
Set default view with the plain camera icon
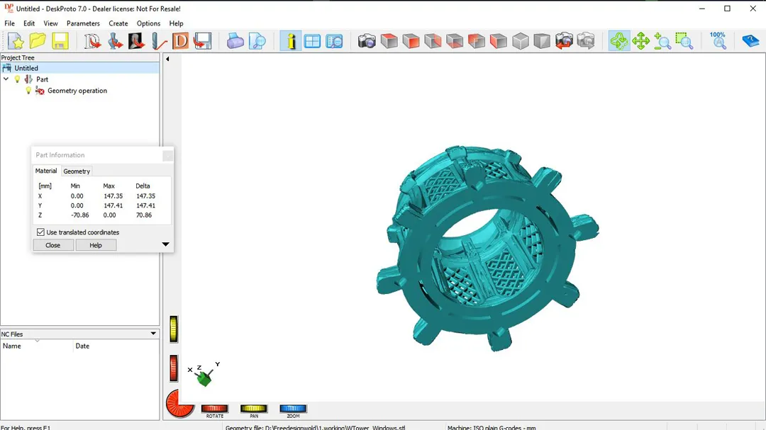(367, 41)
